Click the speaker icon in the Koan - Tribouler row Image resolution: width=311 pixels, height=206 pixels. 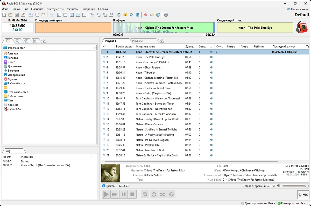(212, 73)
